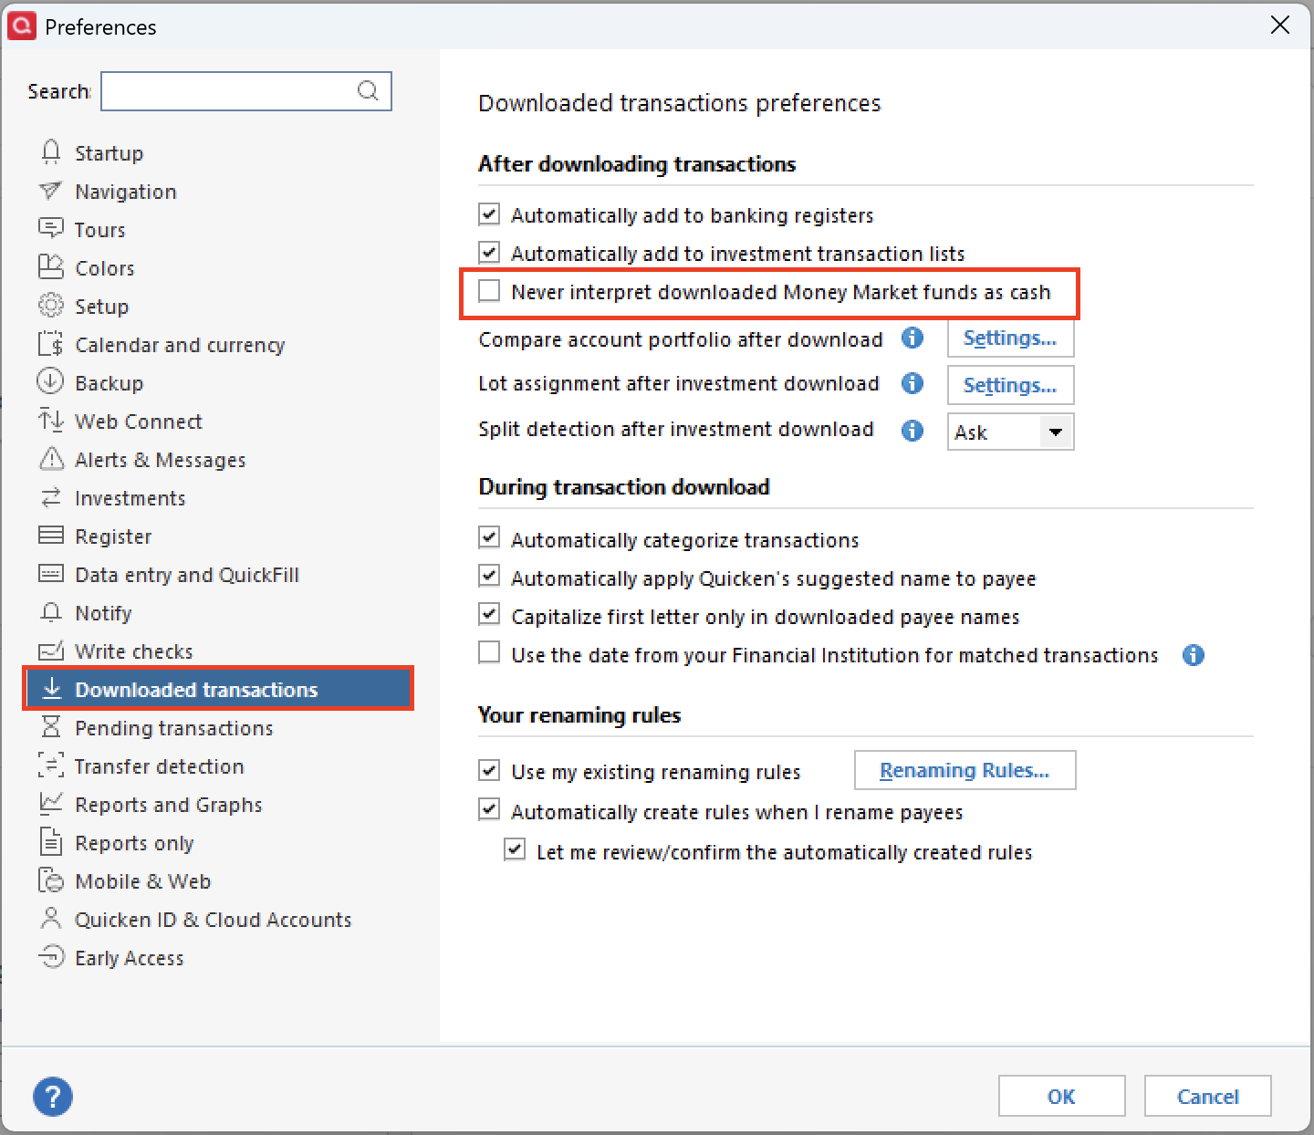Uncheck Automatically add to banking registers
The width and height of the screenshot is (1314, 1135).
(489, 214)
